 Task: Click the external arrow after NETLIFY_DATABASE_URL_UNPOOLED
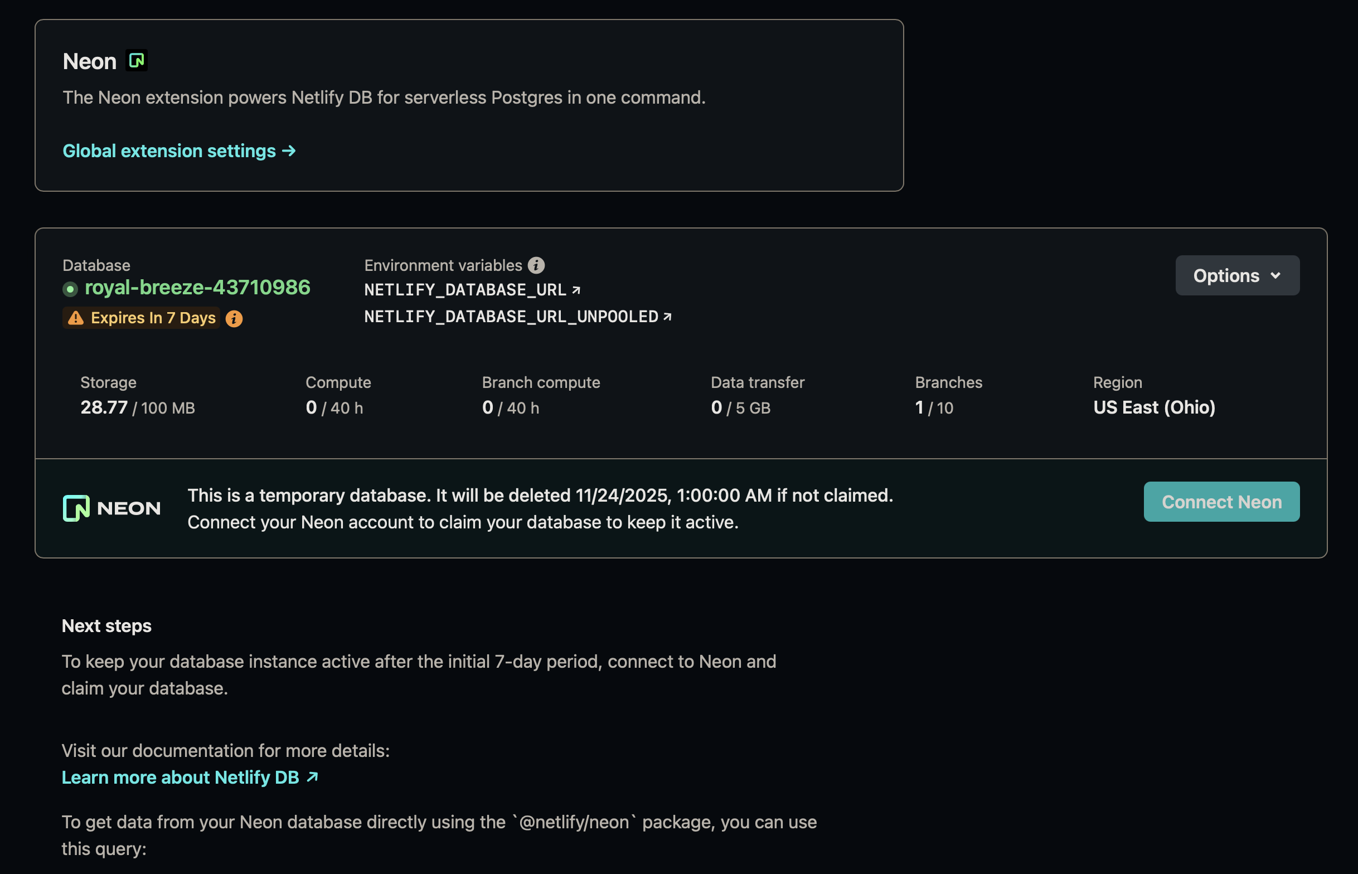pyautogui.click(x=667, y=317)
